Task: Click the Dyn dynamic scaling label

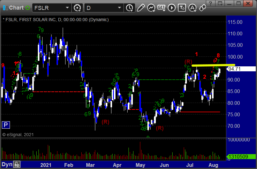Action: tap(7, 164)
